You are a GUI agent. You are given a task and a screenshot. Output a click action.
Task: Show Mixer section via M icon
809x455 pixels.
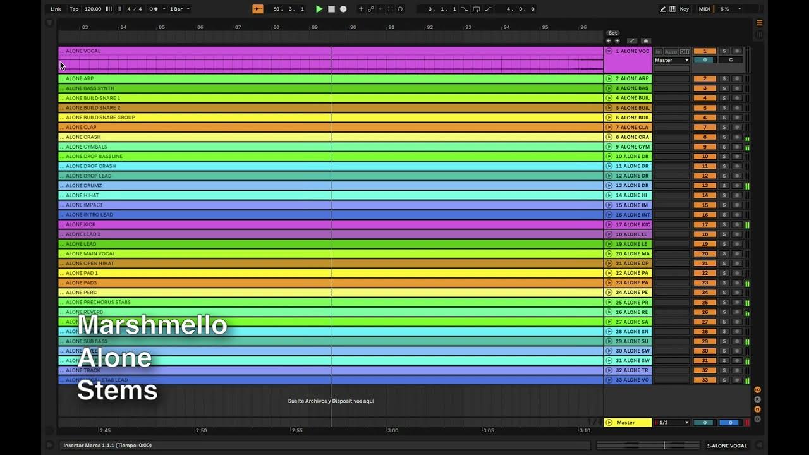click(x=757, y=409)
